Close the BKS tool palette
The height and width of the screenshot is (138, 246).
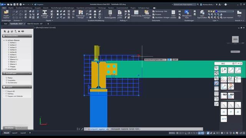tap(241, 63)
